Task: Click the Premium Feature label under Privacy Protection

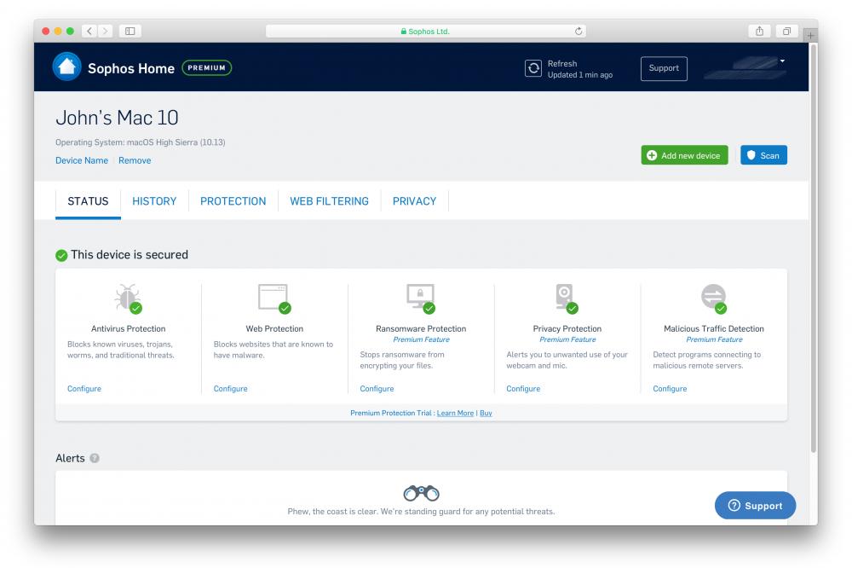Action: [567, 339]
